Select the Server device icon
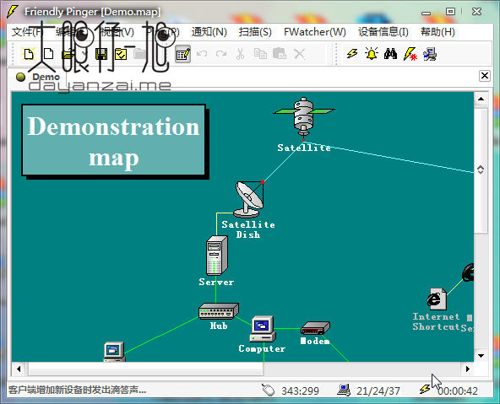500x404 pixels. pyautogui.click(x=216, y=256)
